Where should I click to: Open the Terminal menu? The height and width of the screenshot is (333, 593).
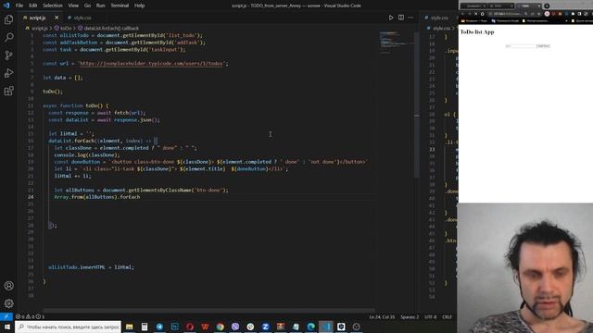(x=120, y=6)
